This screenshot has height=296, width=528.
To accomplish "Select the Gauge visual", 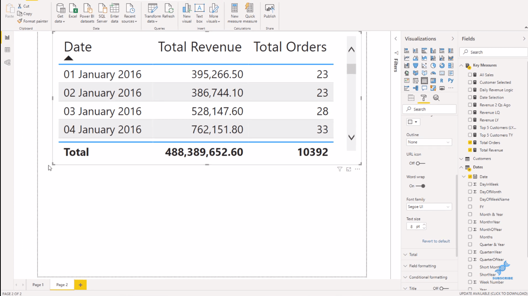I will 433,73.
